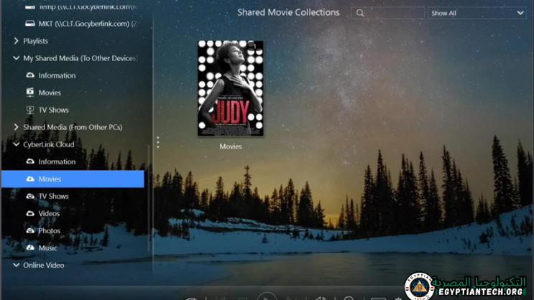Image resolution: width=534 pixels, height=300 pixels.
Task: Open the Judy movie poster thumbnail
Action: tap(230, 88)
